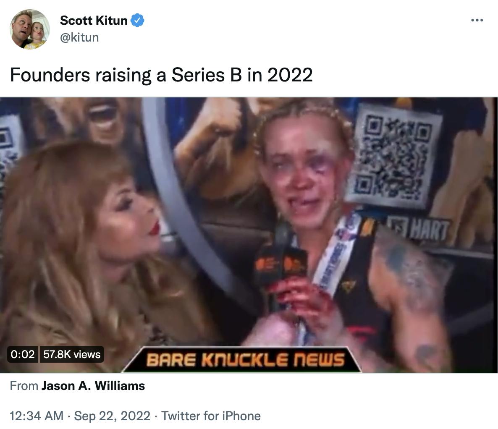Click the Twitter for iPhone source label
The image size is (498, 429).
point(211,416)
